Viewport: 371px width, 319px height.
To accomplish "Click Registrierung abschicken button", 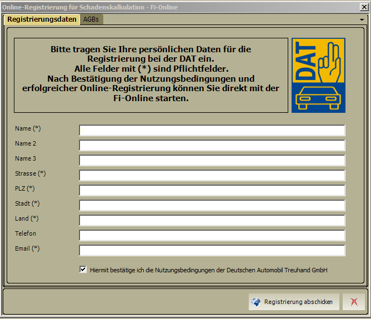I will pos(294,302).
